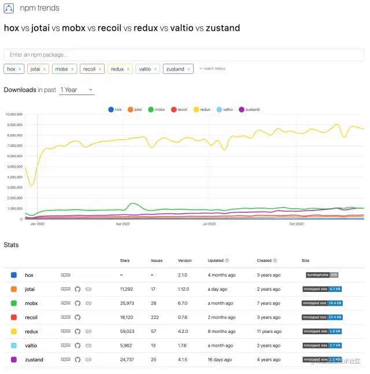Remove the hox package tag

click(20, 69)
